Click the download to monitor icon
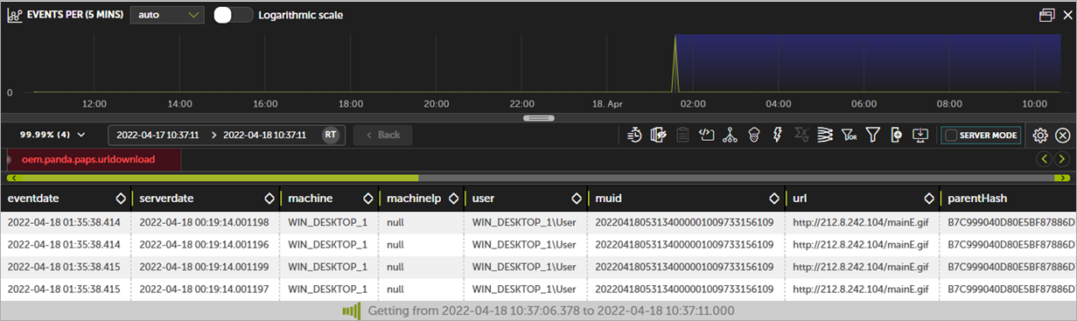1077x321 pixels. point(920,135)
